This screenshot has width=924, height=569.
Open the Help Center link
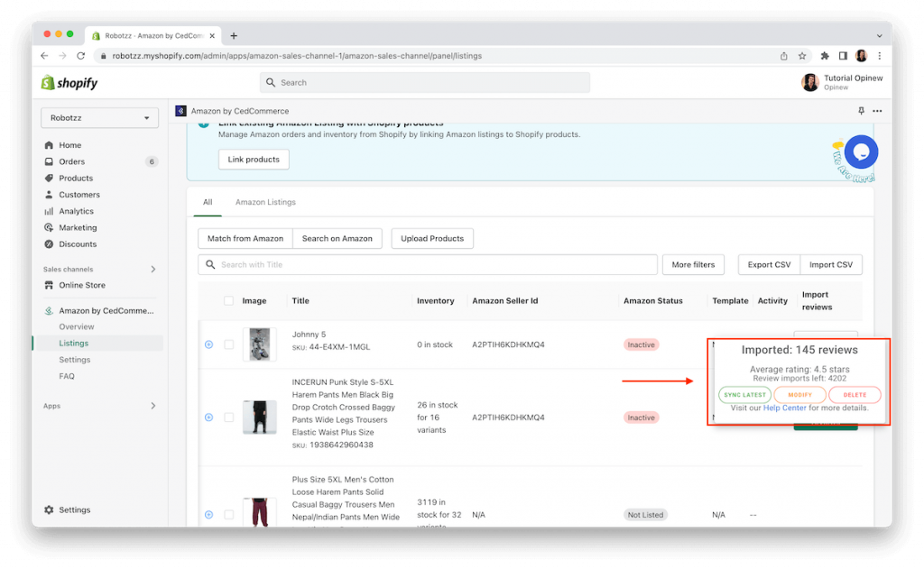784,408
